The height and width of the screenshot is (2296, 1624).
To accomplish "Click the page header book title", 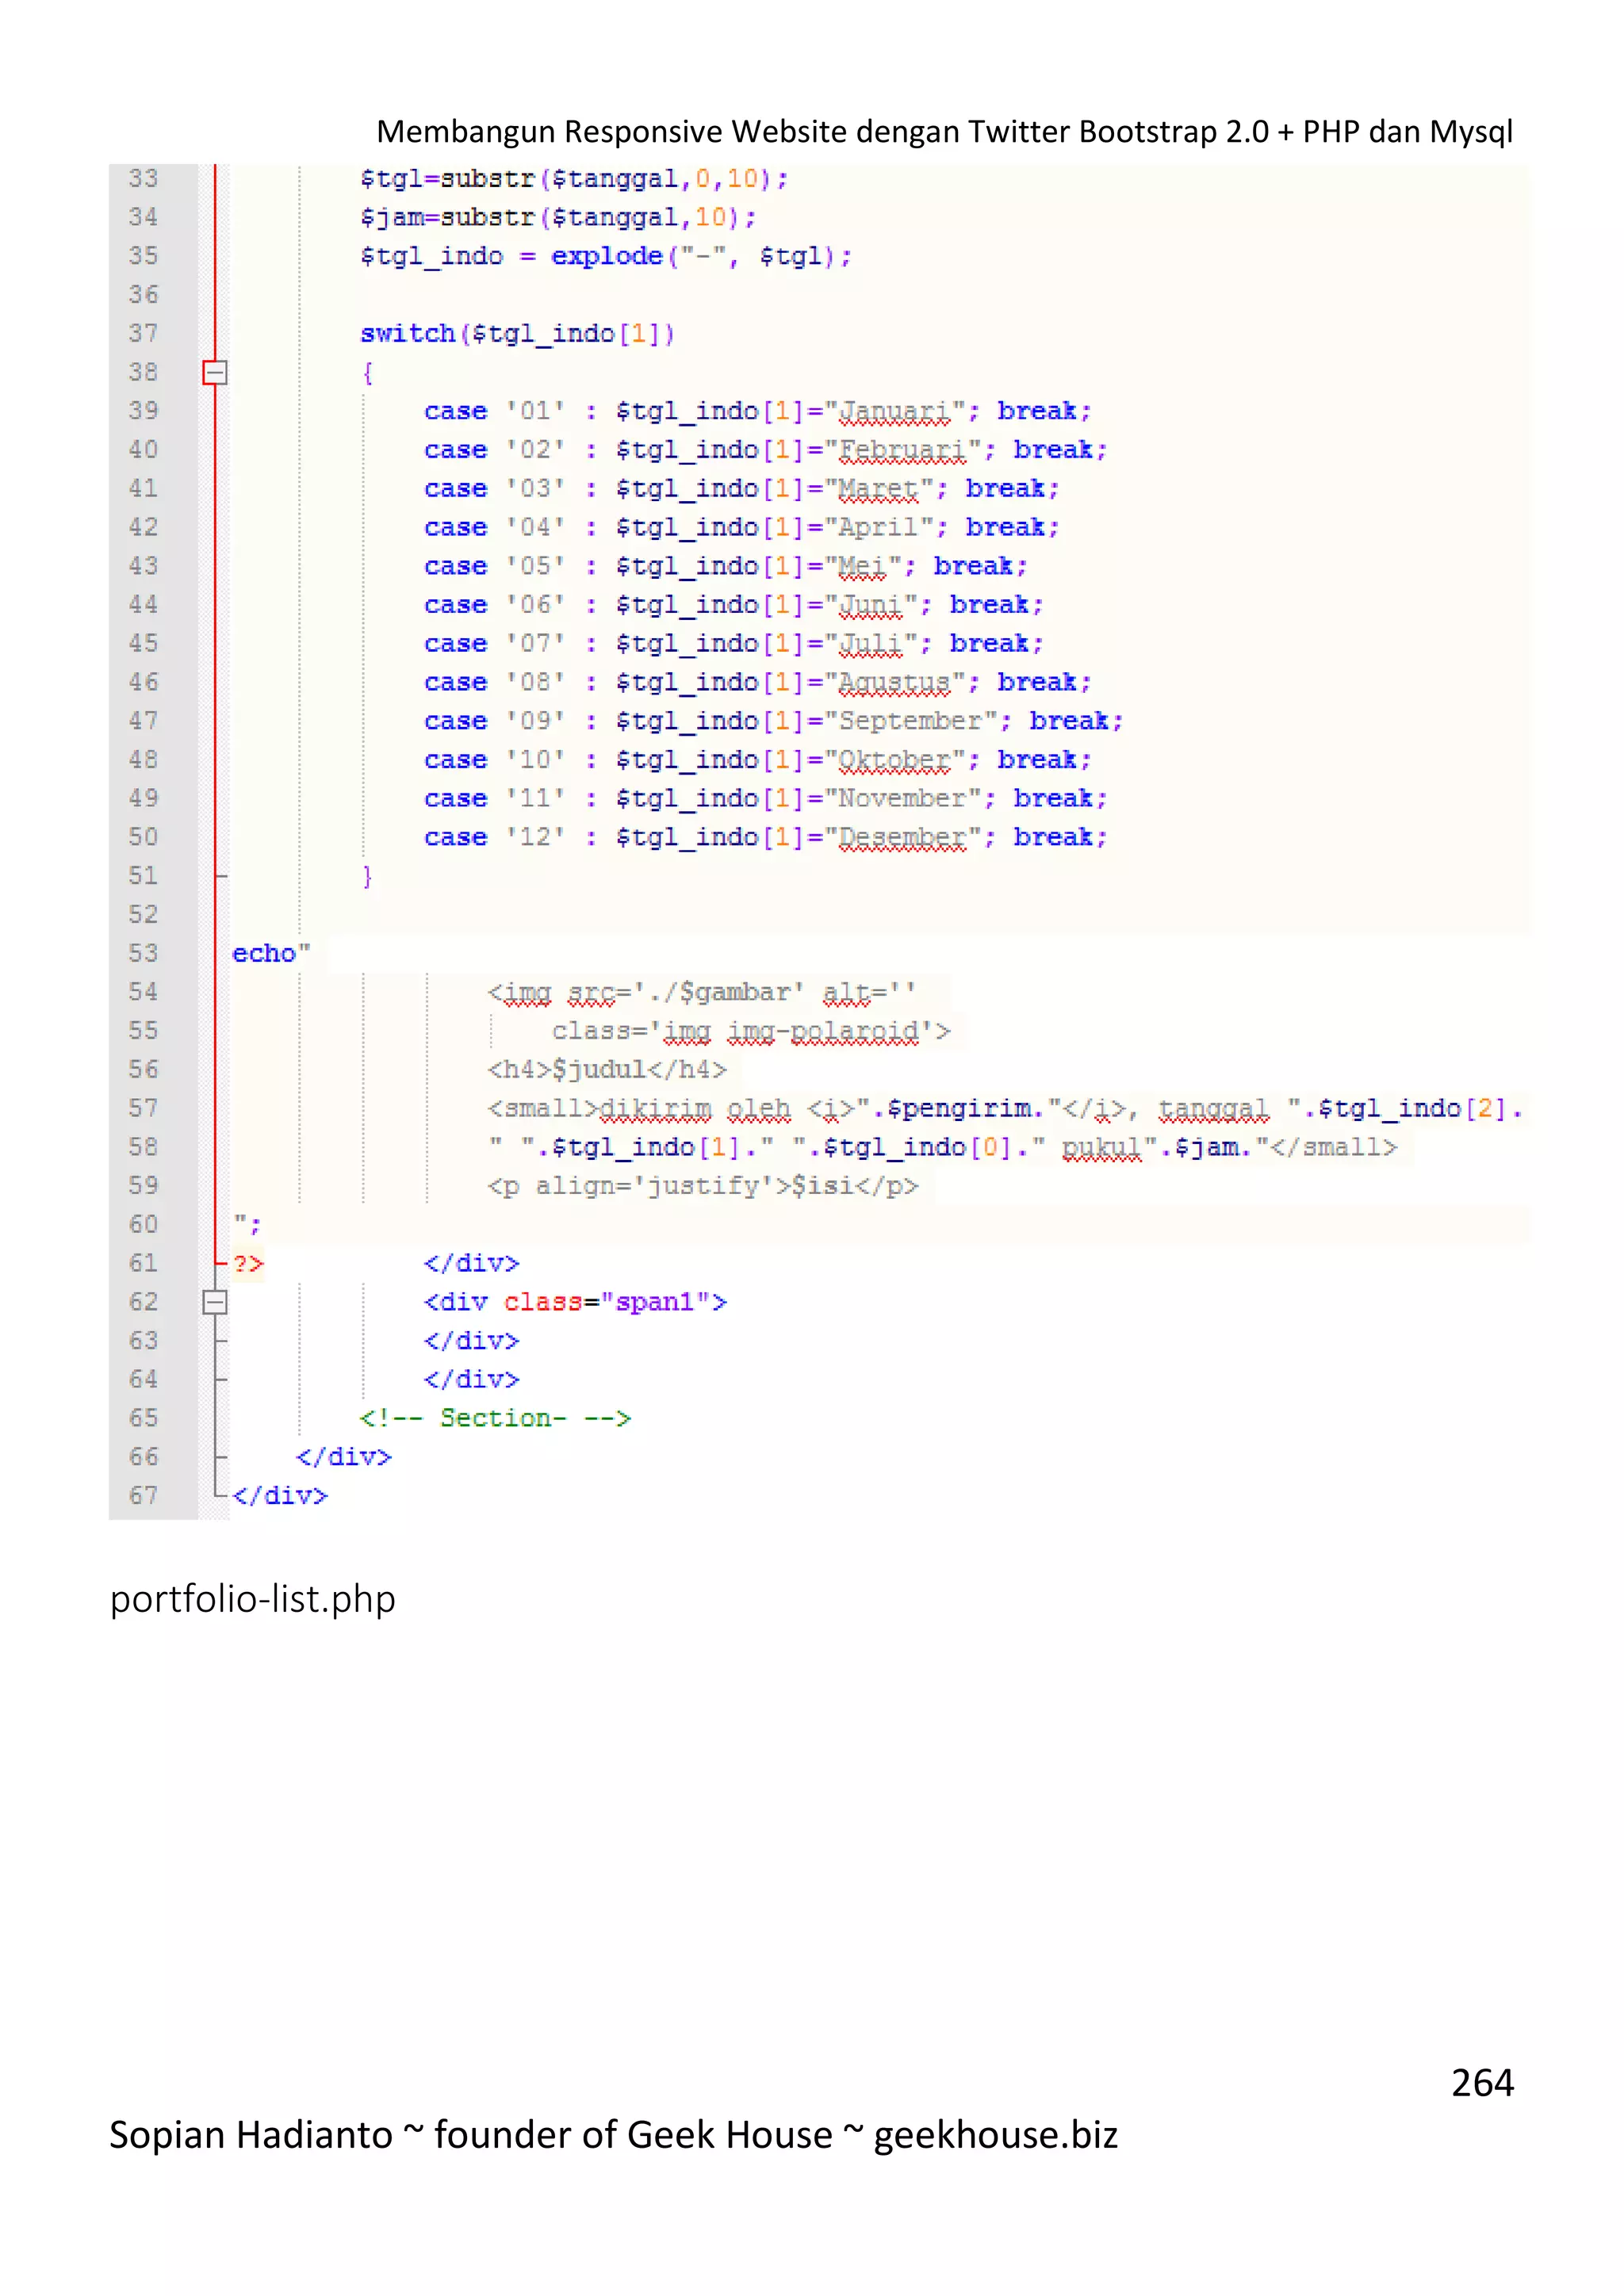I will pos(944,132).
